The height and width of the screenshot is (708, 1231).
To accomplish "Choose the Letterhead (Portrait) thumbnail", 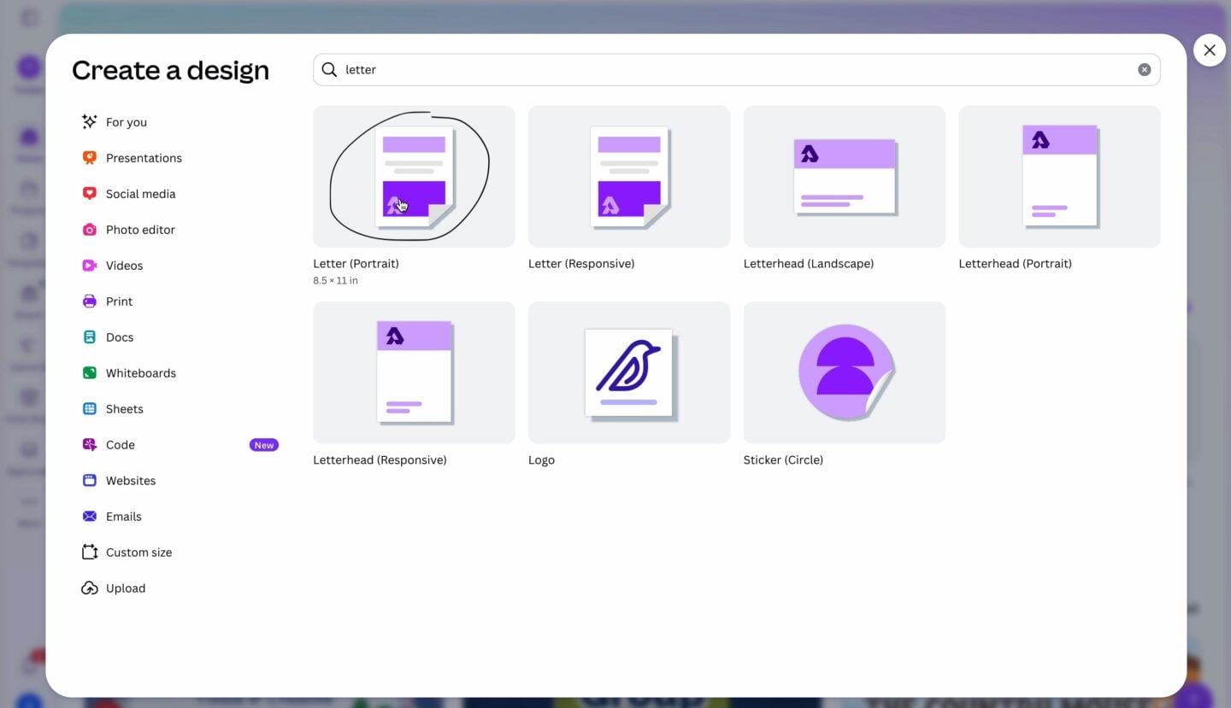I will (1060, 177).
